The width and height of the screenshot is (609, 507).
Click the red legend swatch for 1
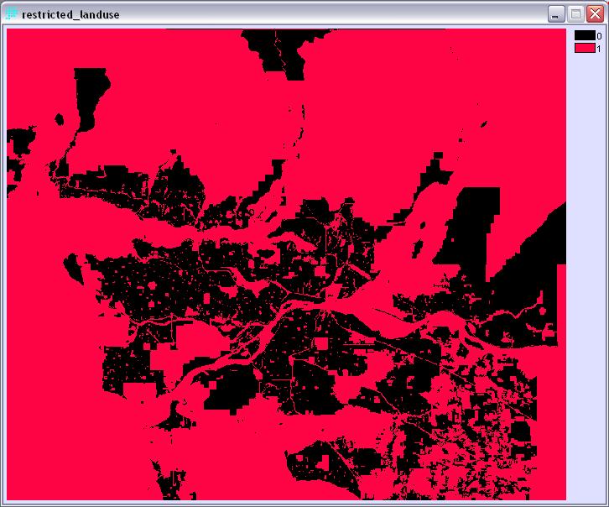[585, 49]
